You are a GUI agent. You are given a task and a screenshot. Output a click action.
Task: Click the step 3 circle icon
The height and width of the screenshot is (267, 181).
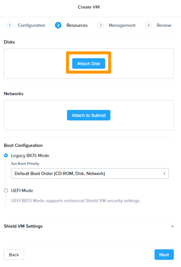pos(101,26)
